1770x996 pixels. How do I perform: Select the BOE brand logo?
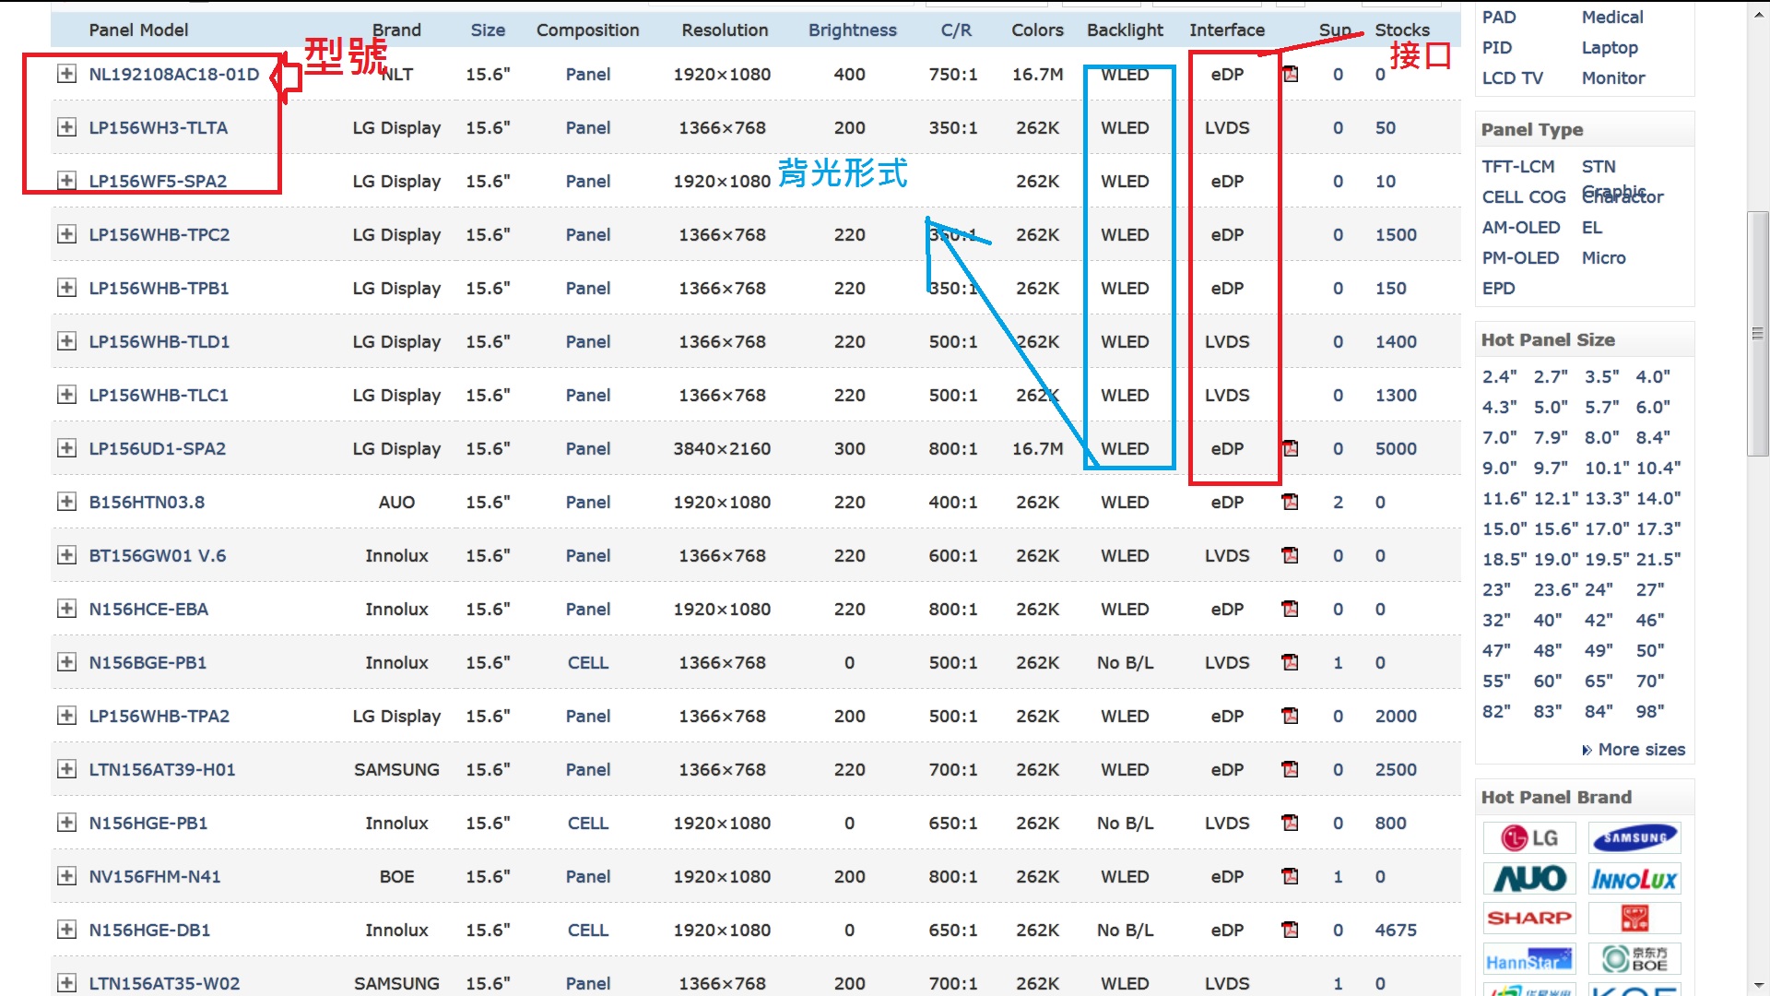[1634, 959]
